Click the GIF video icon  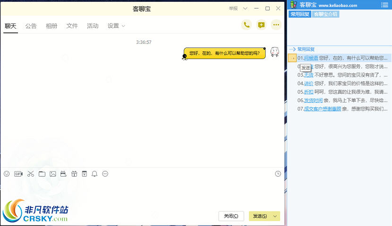[18, 174]
